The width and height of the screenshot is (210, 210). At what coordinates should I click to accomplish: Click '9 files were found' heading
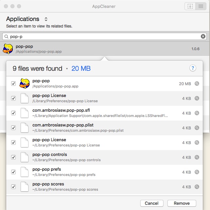(x=37, y=68)
